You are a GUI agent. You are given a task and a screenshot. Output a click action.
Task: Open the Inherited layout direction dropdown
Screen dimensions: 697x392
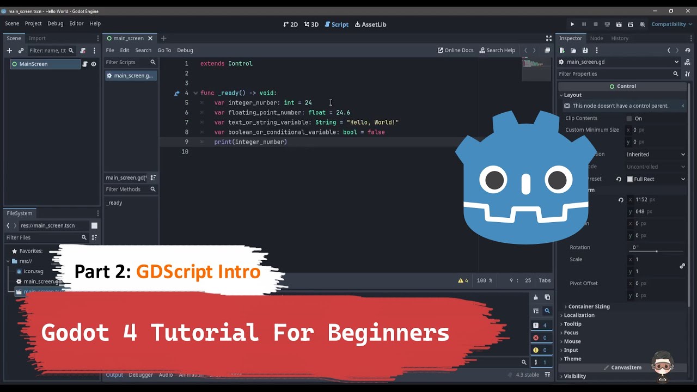[656, 155]
